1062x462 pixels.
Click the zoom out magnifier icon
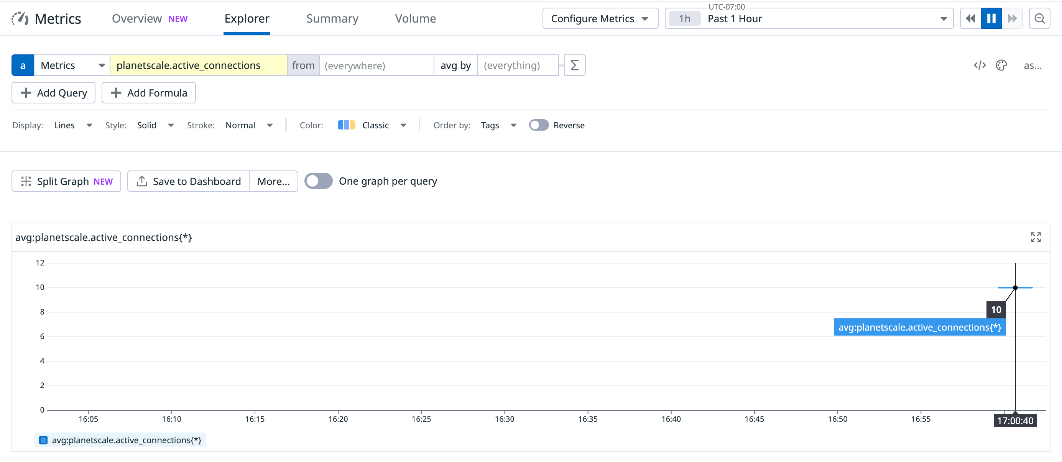[1040, 18]
